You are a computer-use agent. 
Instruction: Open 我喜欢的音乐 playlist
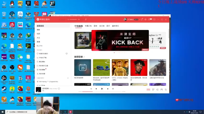[43, 54]
